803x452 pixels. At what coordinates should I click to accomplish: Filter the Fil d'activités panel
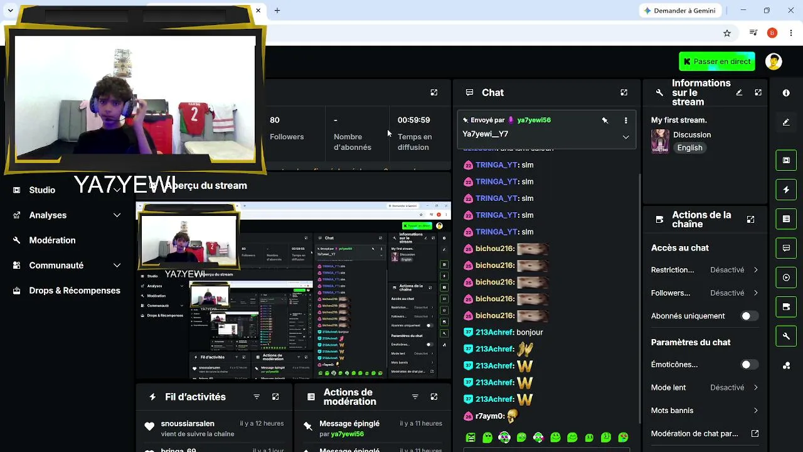point(257,397)
